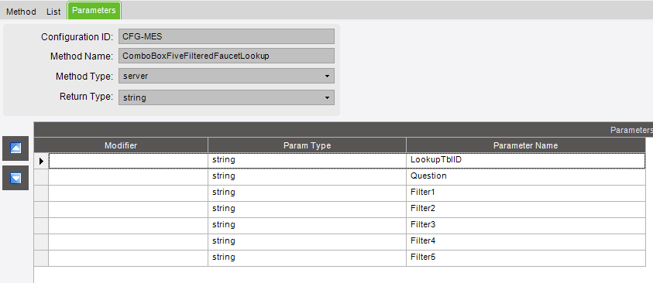The width and height of the screenshot is (653, 283).
Task: Select the Parameters tab
Action: point(94,10)
